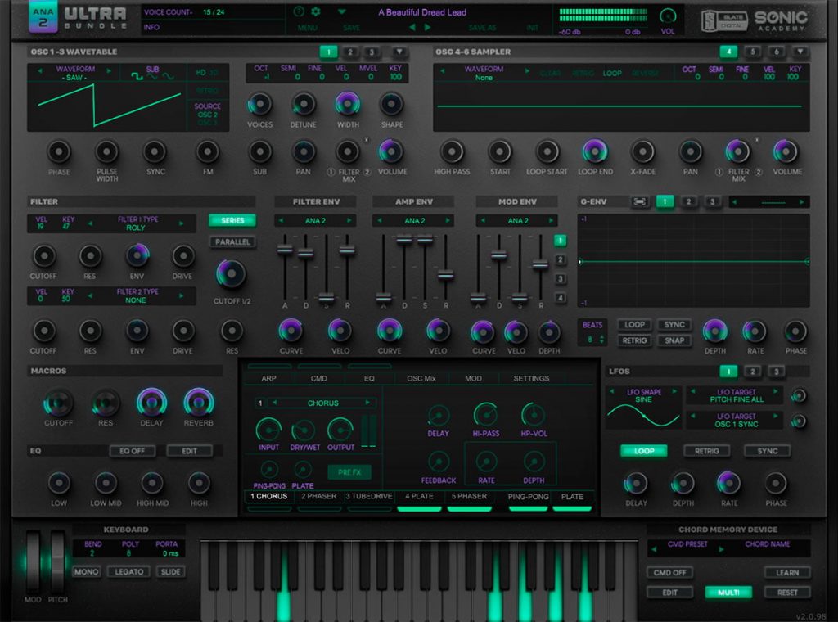Click EDIT button next to EQ OFF
Screen dimensions: 838x622
pyautogui.click(x=189, y=451)
